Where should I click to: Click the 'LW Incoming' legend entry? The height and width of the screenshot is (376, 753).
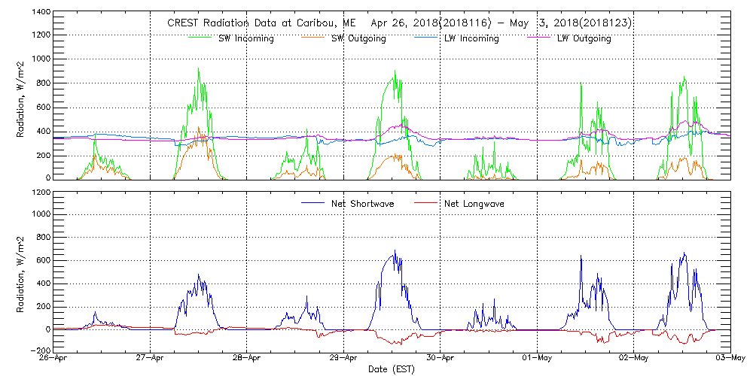471,38
